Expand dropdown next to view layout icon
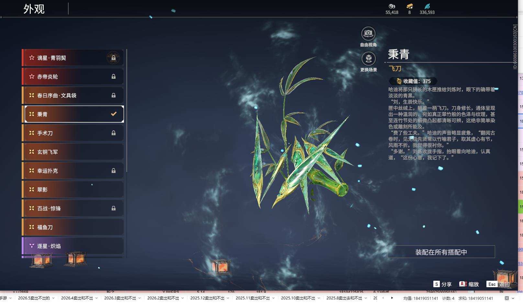The image size is (523, 303). [513, 298]
